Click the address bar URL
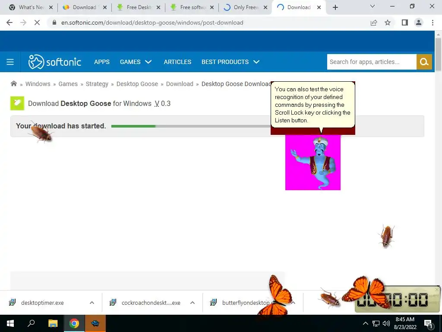 152,22
